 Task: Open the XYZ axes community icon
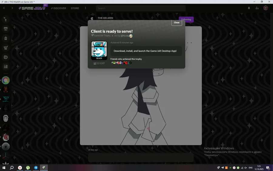coord(5,156)
